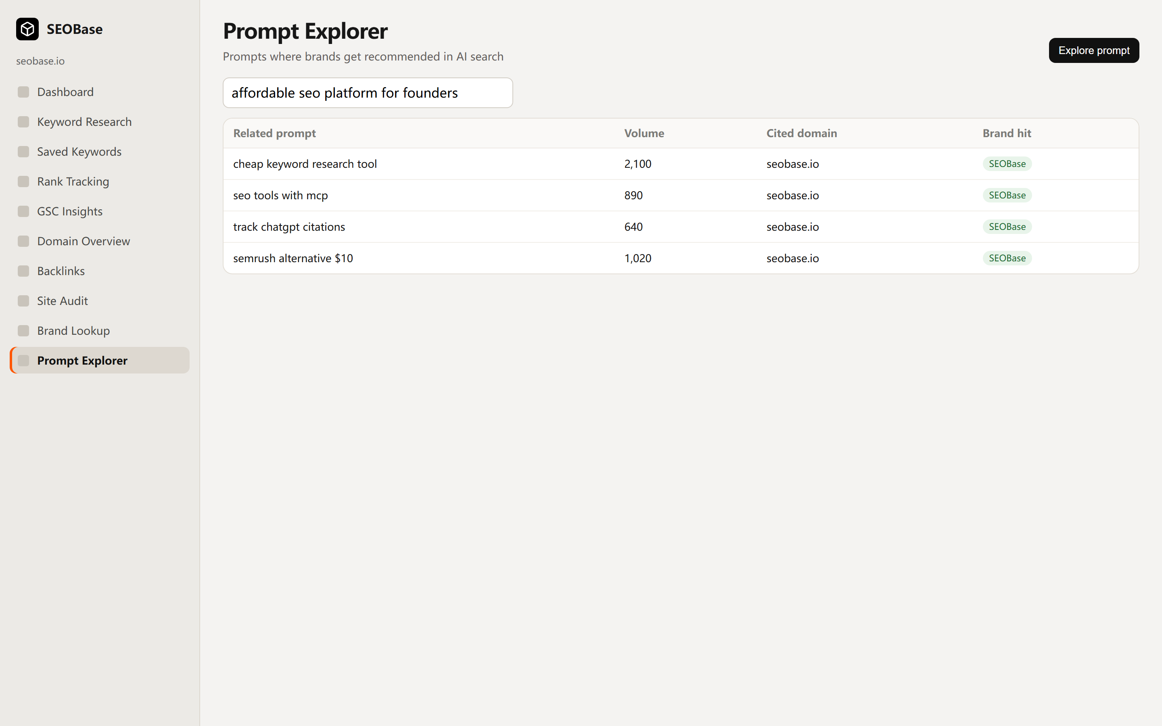
Task: Click seobase.io domain in cheap keyword row
Action: coord(792,164)
